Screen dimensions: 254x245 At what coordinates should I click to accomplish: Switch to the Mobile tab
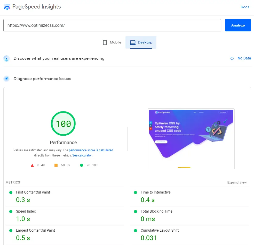tap(112, 42)
